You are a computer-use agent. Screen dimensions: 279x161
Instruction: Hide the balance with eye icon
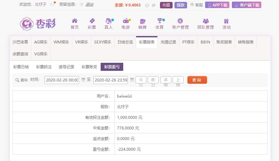[154, 5]
